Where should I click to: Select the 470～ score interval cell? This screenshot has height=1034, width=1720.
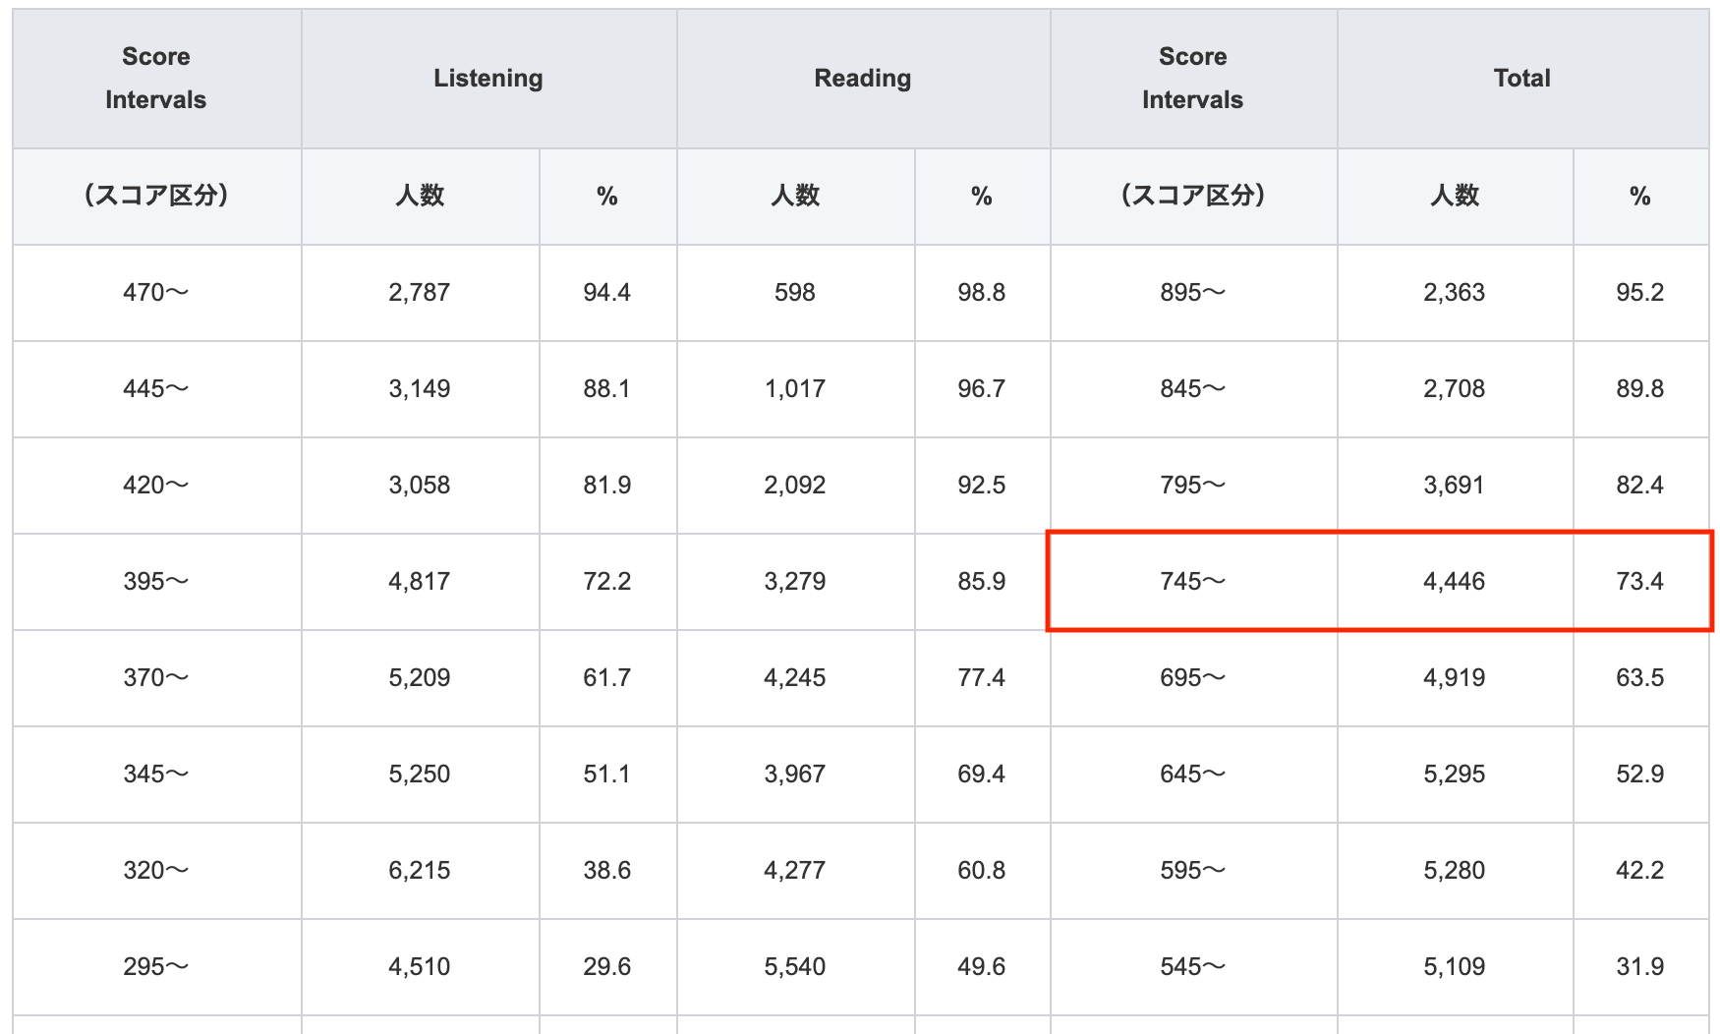tap(156, 293)
